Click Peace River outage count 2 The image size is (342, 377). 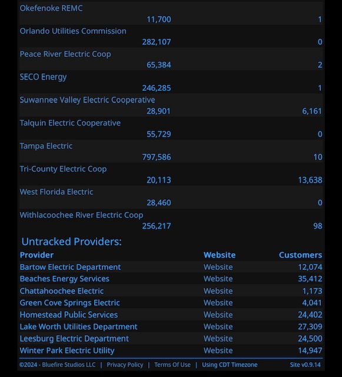coord(320,65)
